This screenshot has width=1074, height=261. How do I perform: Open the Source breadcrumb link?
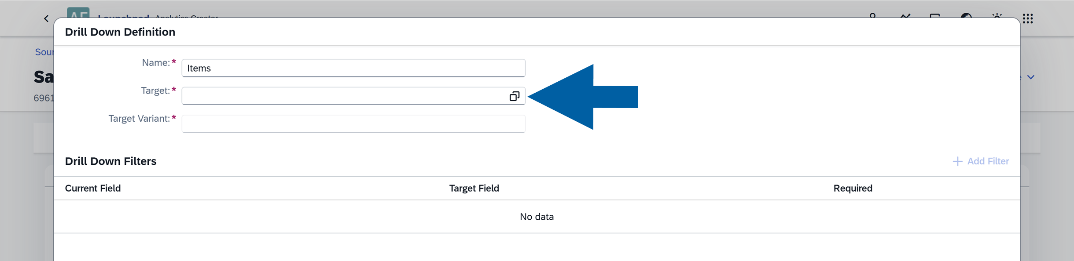[44, 52]
